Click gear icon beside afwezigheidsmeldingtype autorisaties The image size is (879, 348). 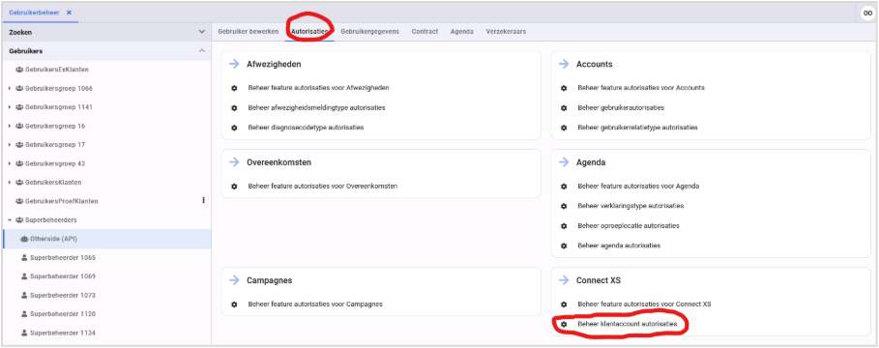click(x=234, y=107)
